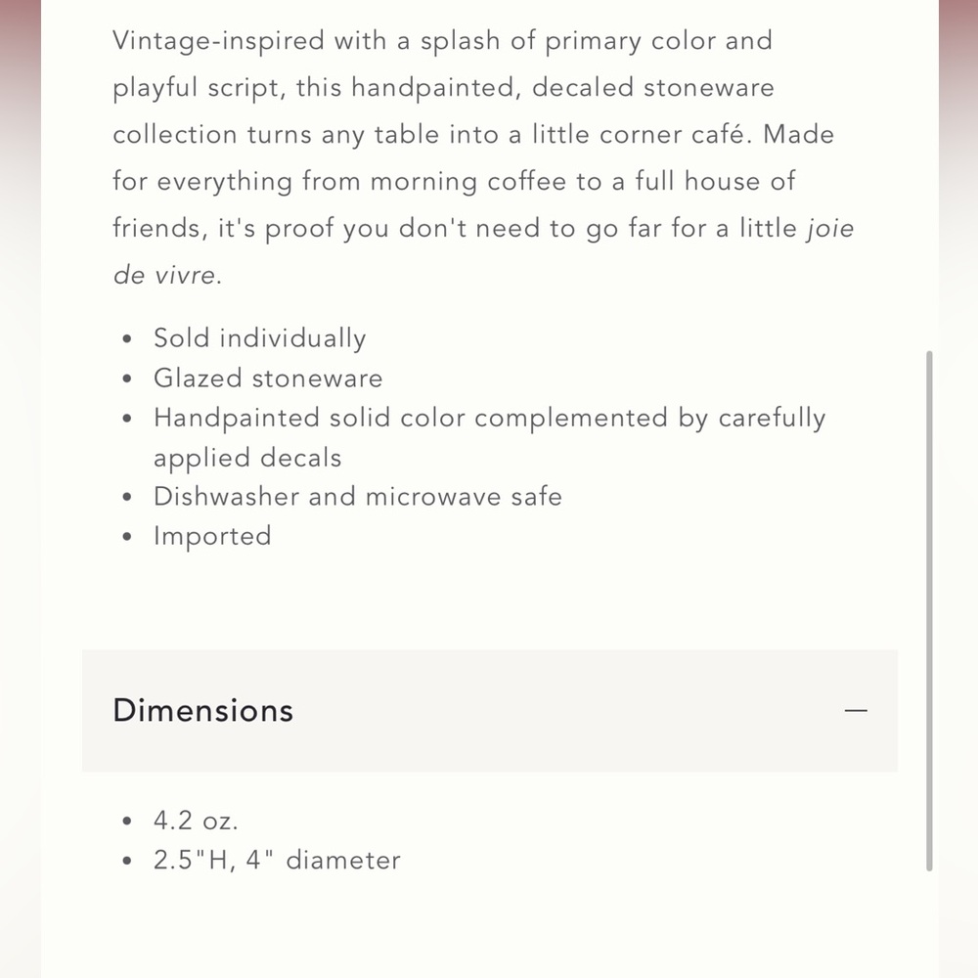Screen dimensions: 978x978
Task: Click the italic 'joie' word
Action: point(830,228)
